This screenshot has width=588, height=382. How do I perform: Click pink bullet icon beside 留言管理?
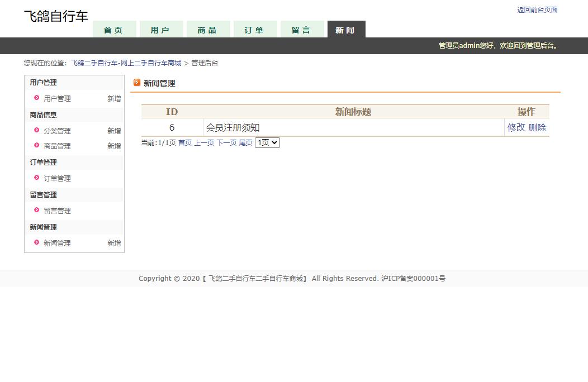point(36,210)
